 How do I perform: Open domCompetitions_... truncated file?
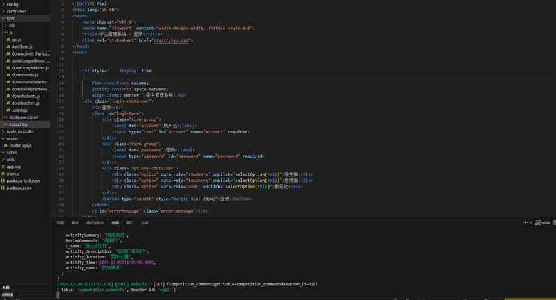coord(31,61)
